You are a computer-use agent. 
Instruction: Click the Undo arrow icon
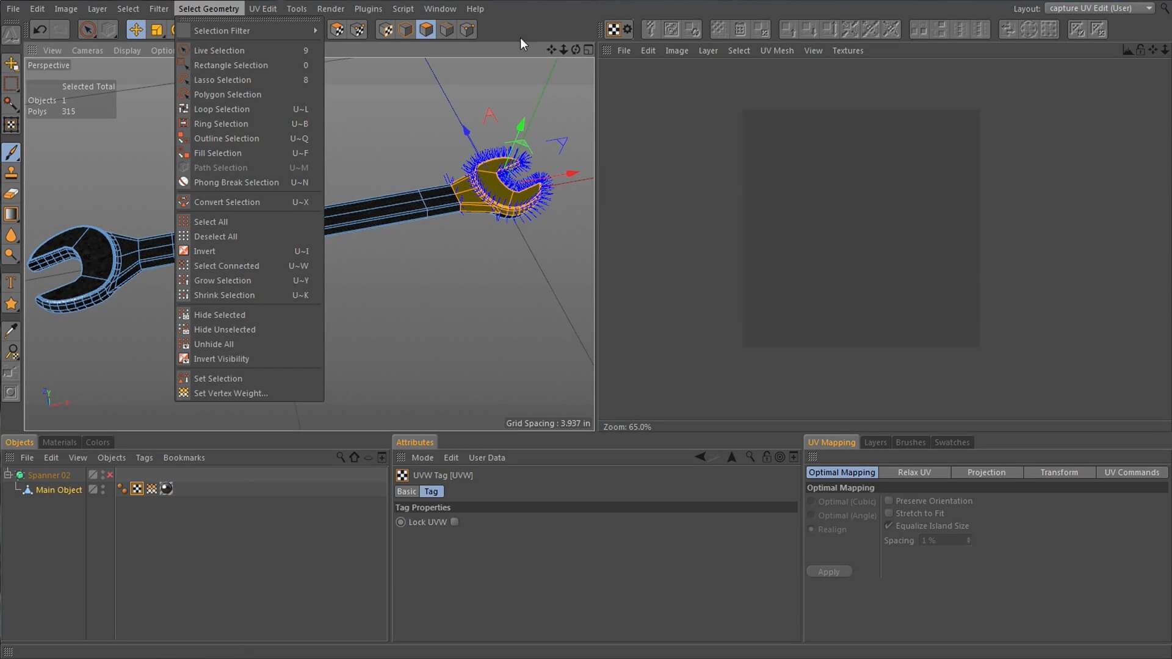coord(39,29)
